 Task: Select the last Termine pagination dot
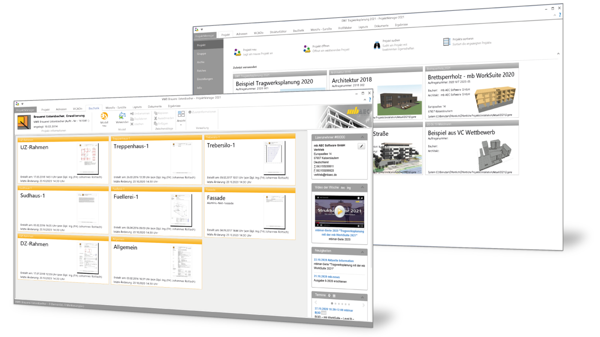tap(349, 304)
